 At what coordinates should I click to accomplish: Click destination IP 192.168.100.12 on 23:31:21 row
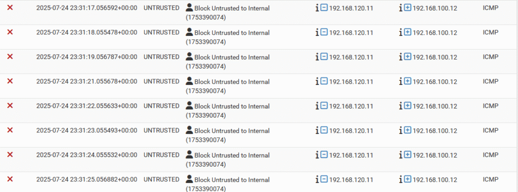click(x=435, y=82)
